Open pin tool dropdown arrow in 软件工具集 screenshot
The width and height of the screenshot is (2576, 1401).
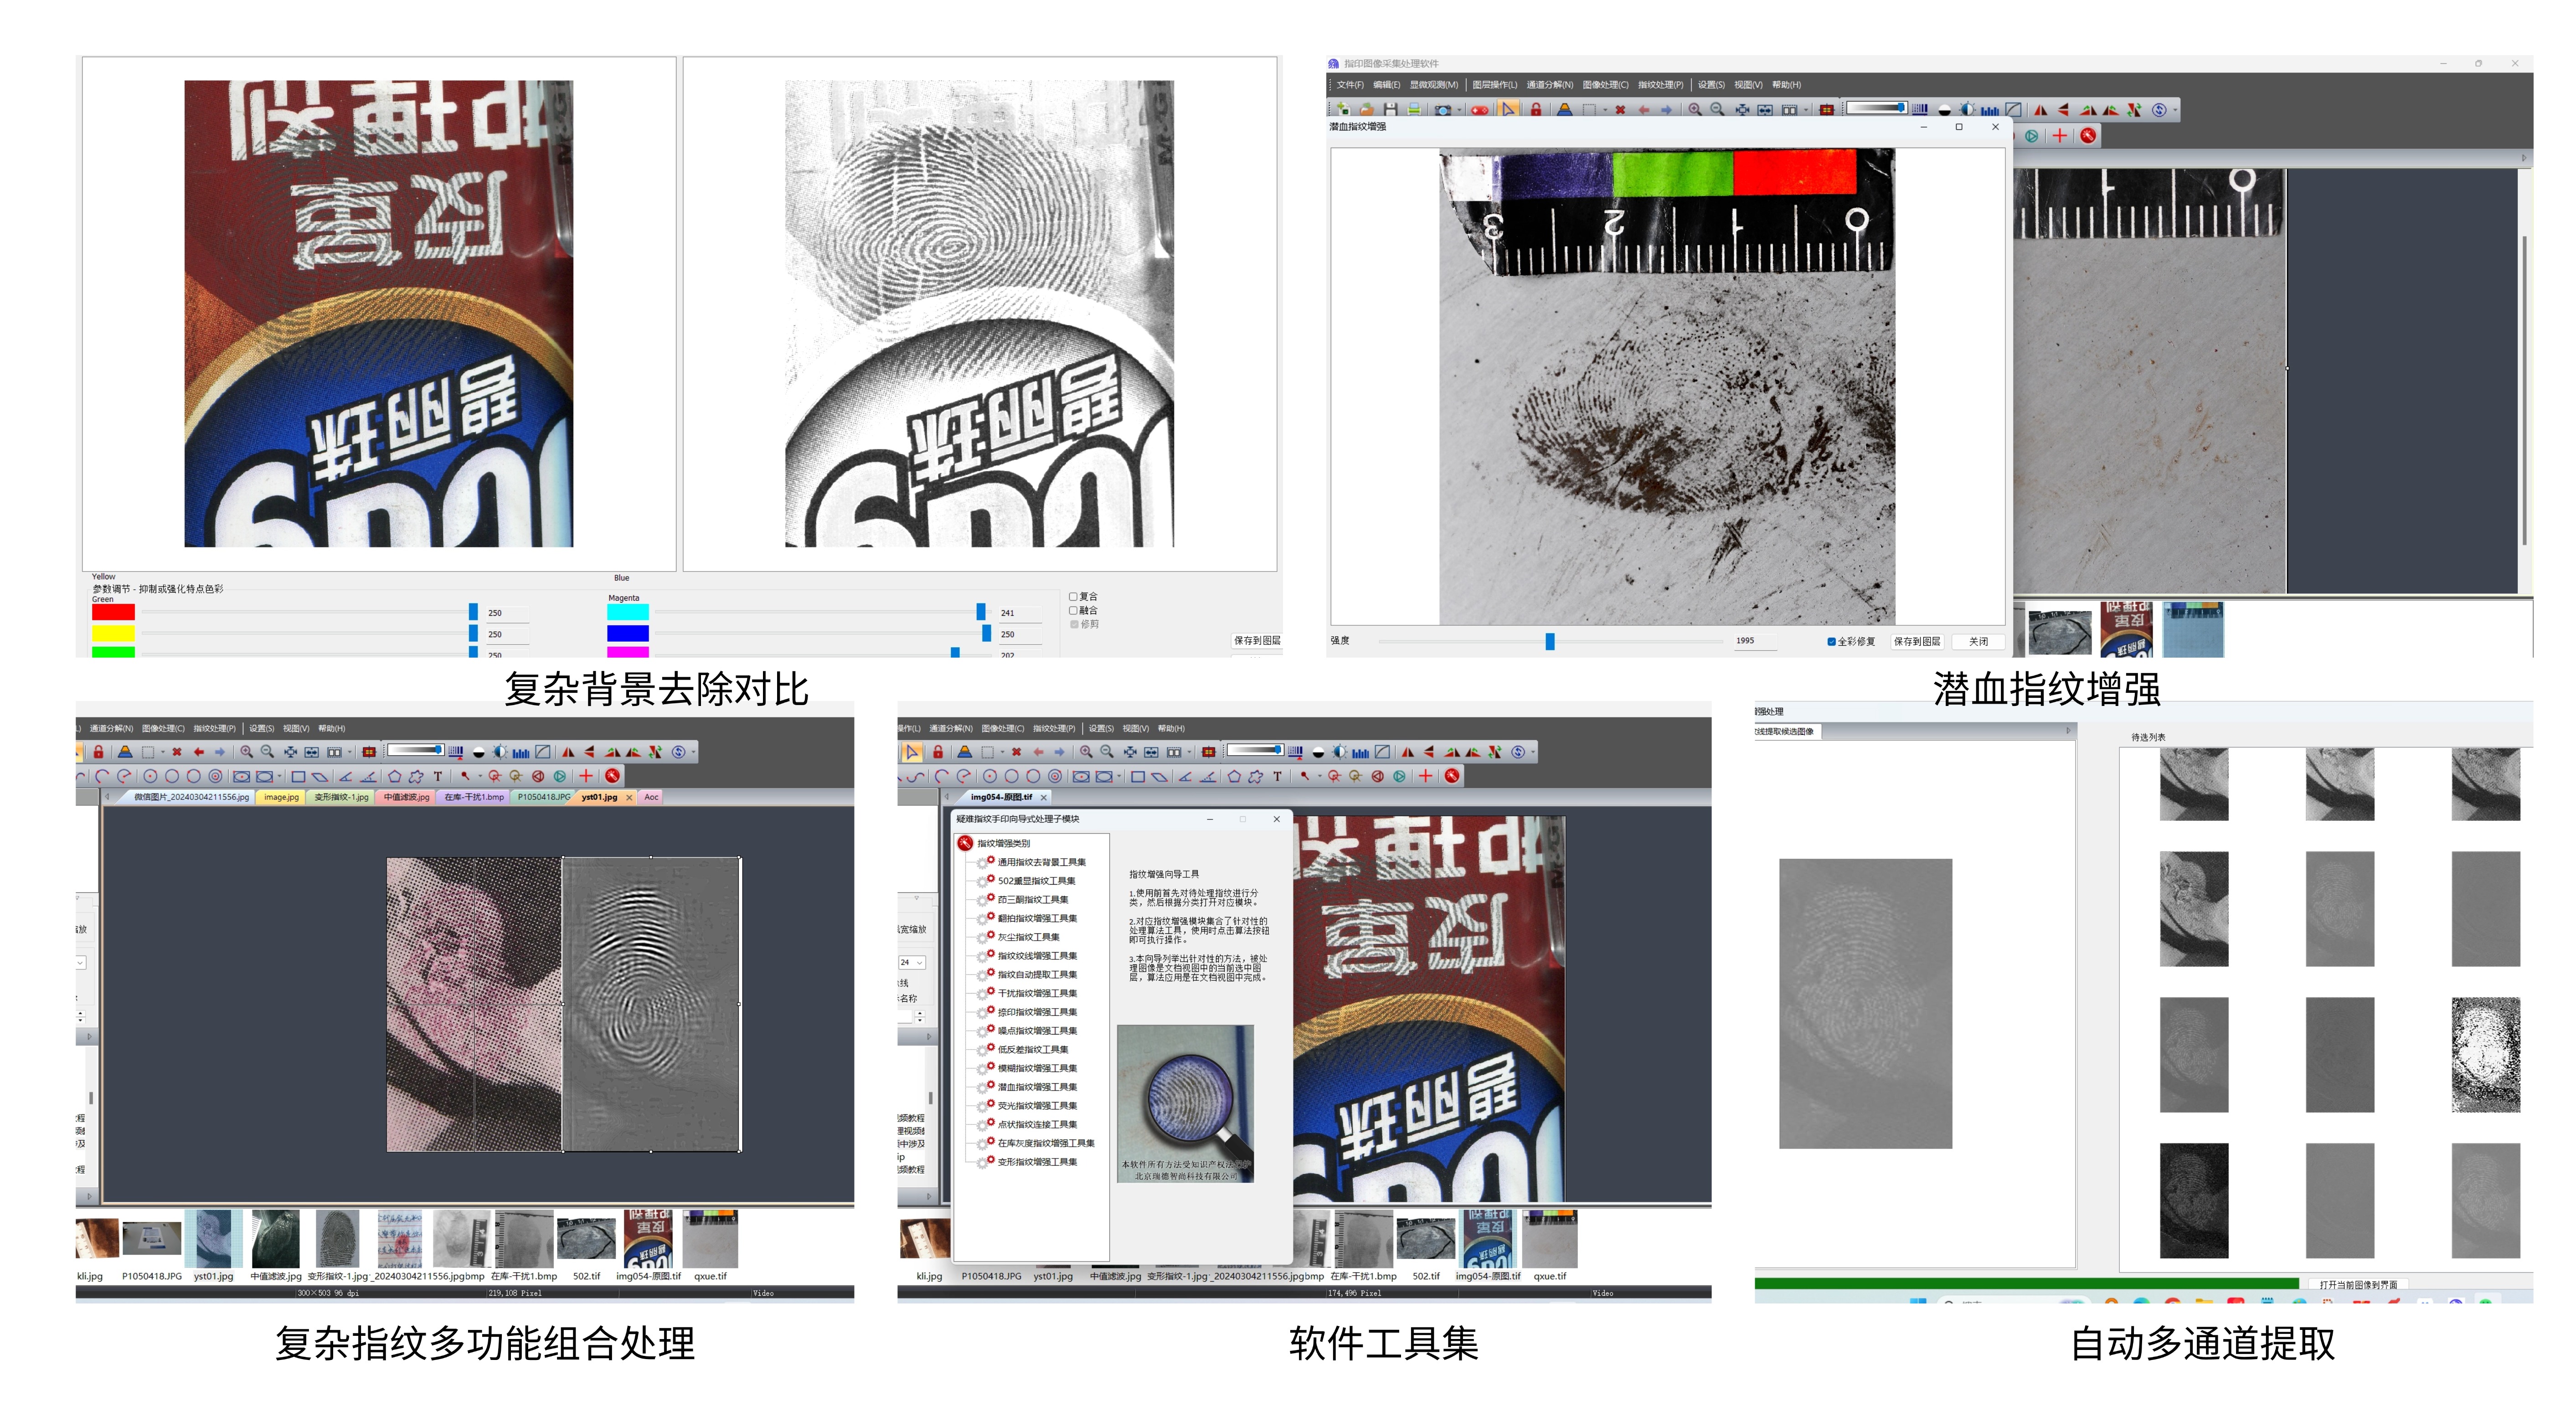point(1319,777)
